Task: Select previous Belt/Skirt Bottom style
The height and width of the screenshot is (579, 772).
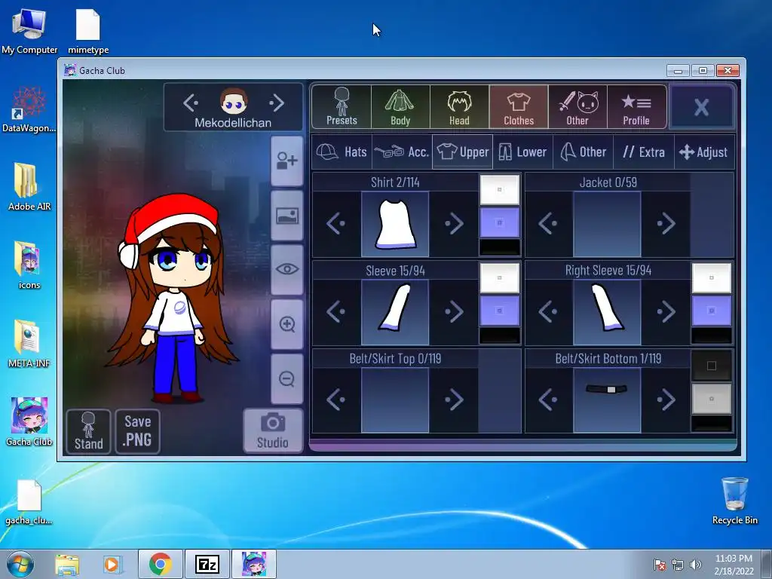Action: (x=548, y=400)
